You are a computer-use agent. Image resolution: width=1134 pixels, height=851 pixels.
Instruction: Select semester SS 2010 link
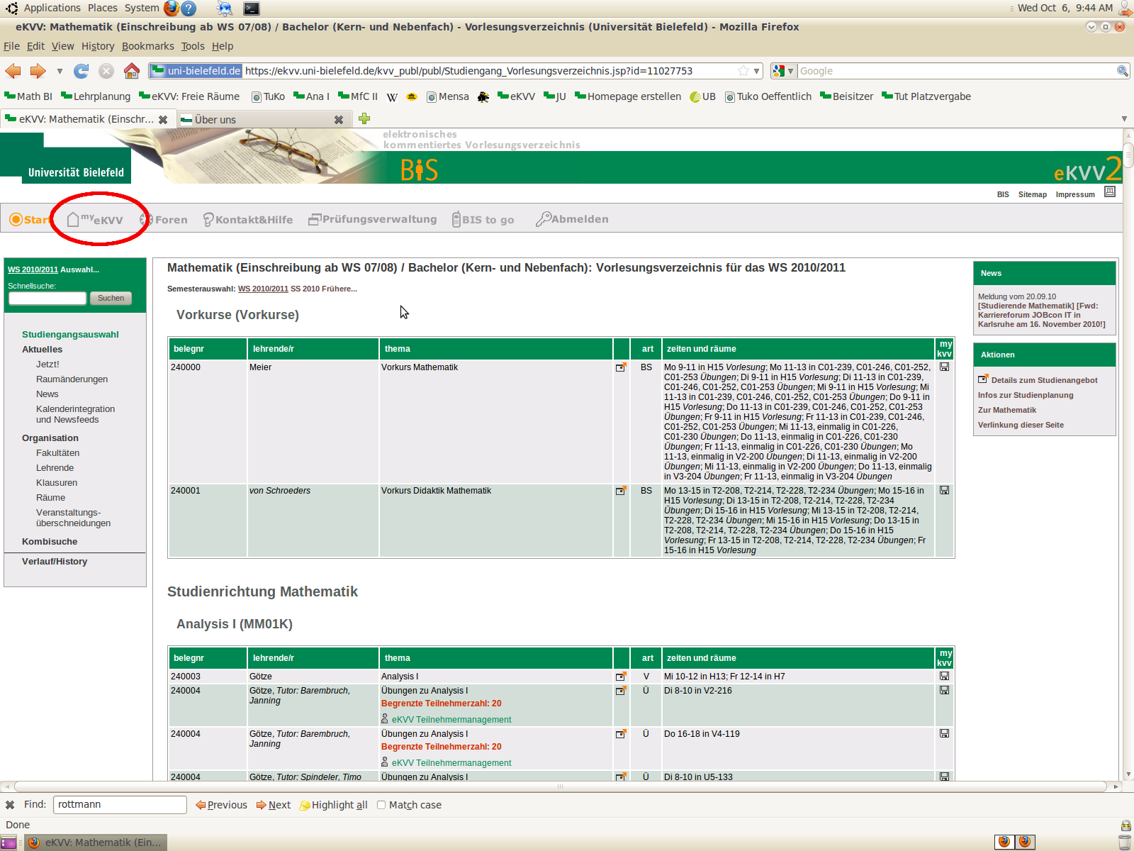coord(304,289)
